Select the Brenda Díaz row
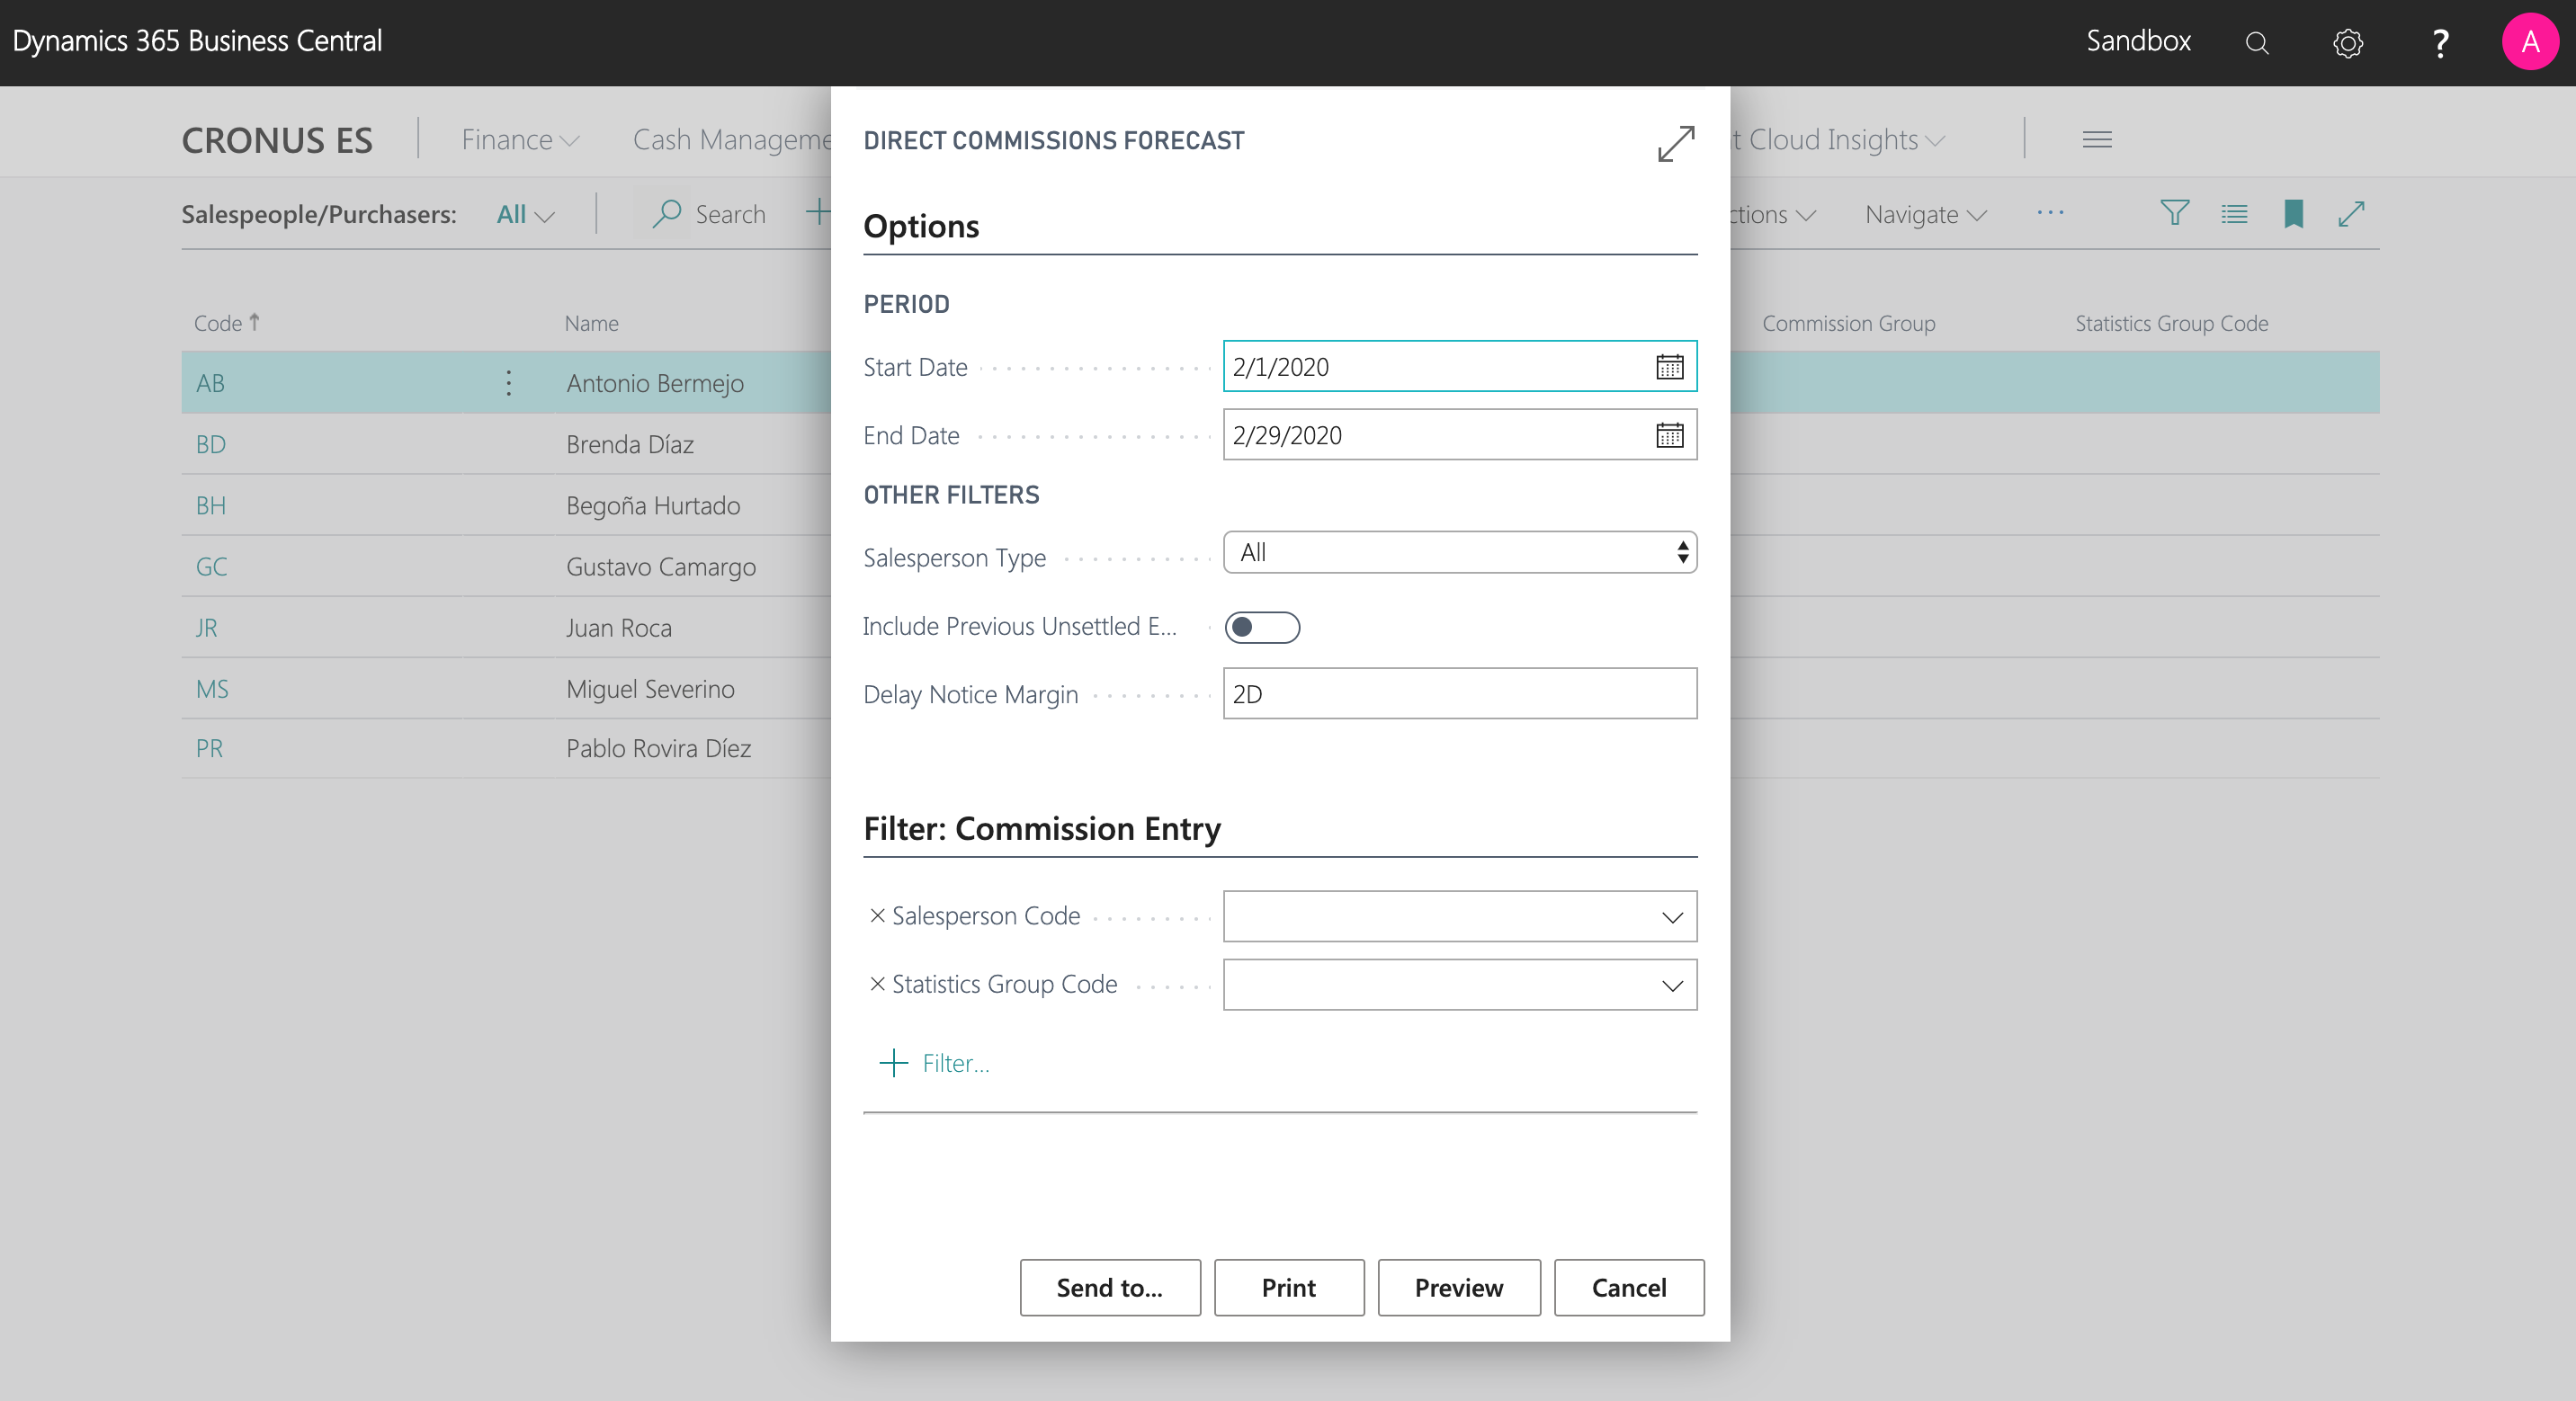Image resolution: width=2576 pixels, height=1401 pixels. pyautogui.click(x=629, y=444)
